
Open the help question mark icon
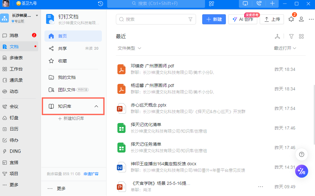coord(301,154)
